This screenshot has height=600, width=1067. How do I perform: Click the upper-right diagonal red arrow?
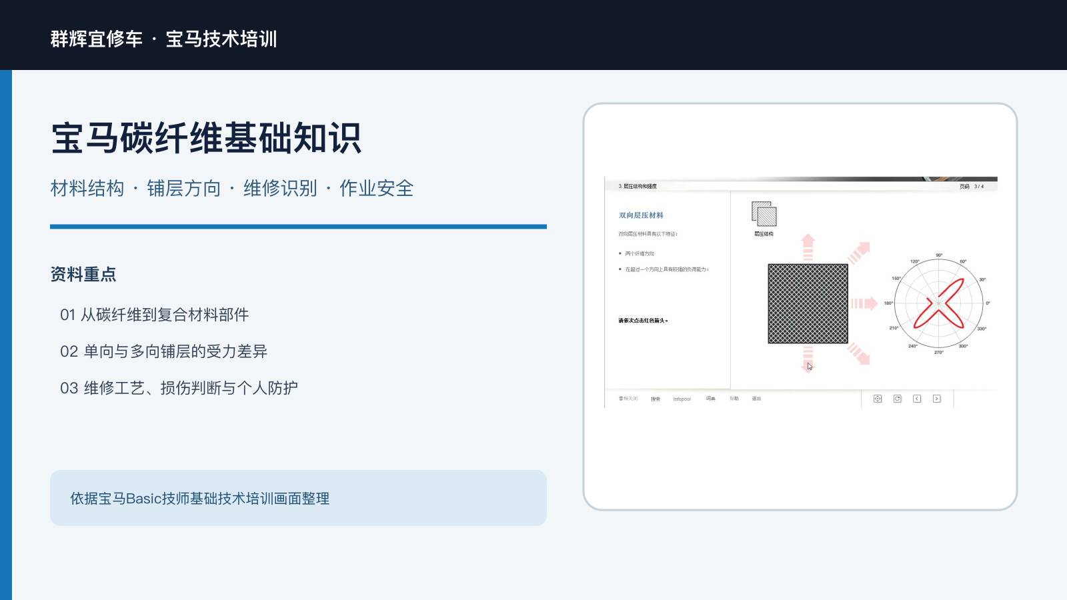point(859,253)
